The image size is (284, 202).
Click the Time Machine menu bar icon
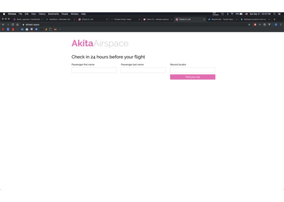click(x=223, y=14)
